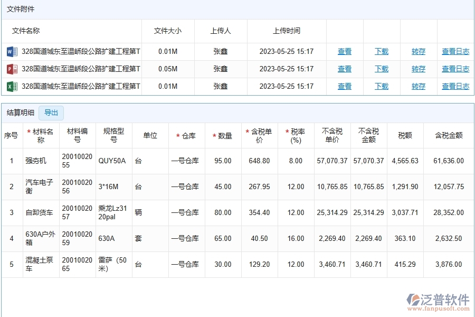The height and width of the screenshot is (317, 475).
Task: Click the 上传时间 column header
Action: [287, 31]
